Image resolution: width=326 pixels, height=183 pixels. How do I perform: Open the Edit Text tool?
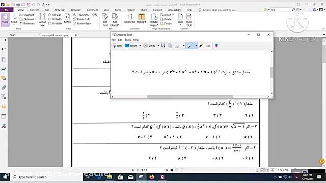pyautogui.click(x=105, y=20)
